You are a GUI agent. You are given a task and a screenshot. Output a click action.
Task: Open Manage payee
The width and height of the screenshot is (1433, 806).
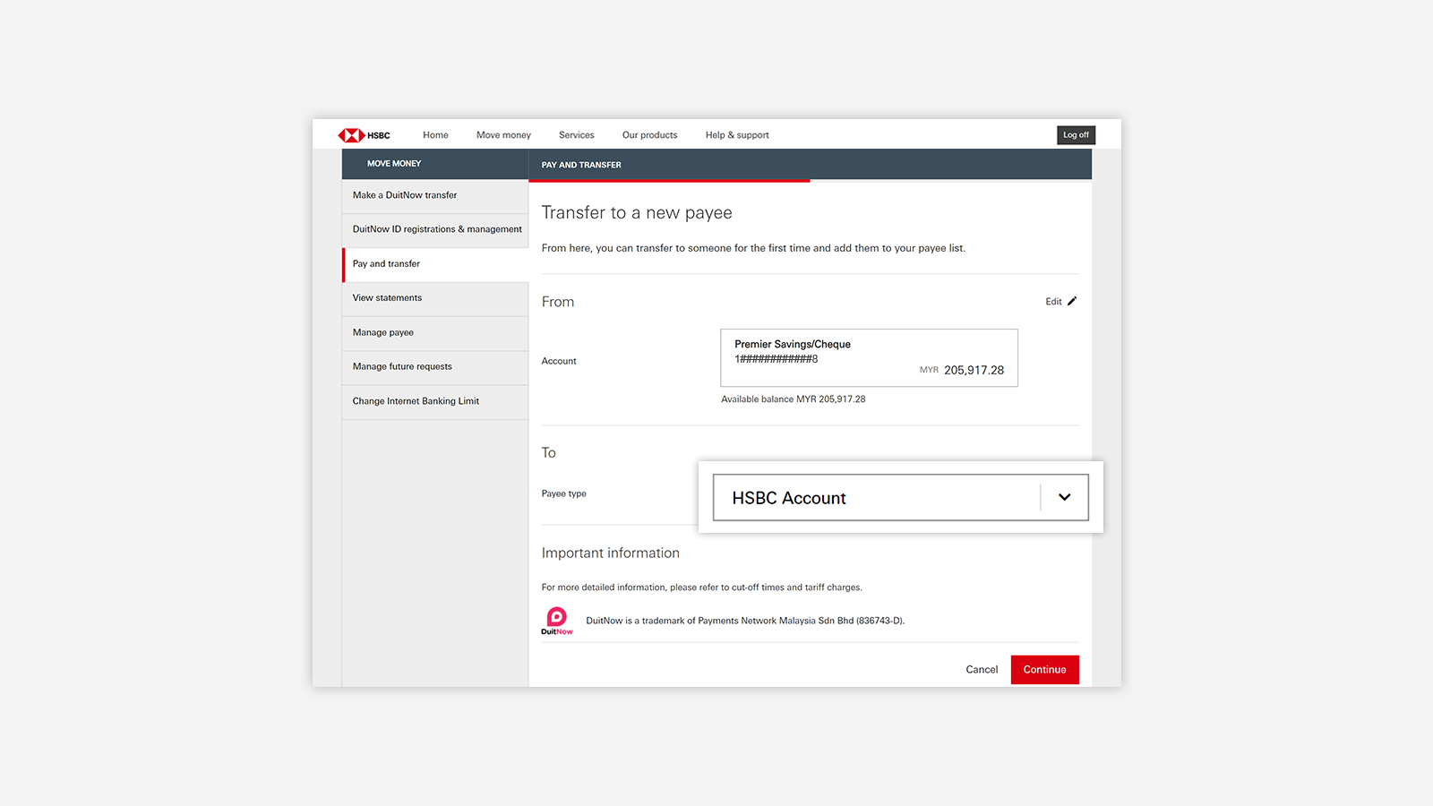(x=435, y=332)
